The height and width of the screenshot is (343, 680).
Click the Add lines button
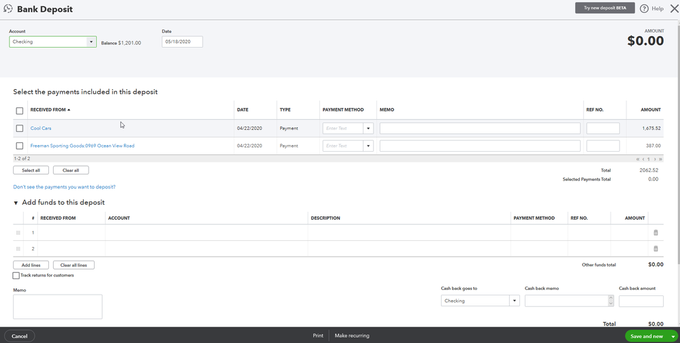point(31,265)
